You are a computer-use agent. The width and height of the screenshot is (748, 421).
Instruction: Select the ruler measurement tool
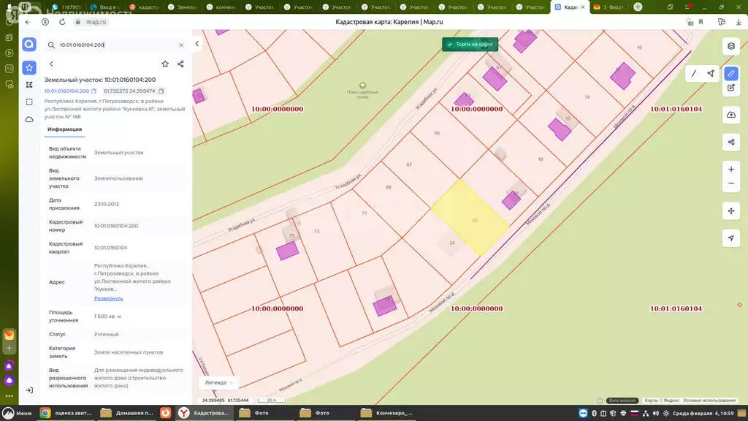[x=731, y=73]
